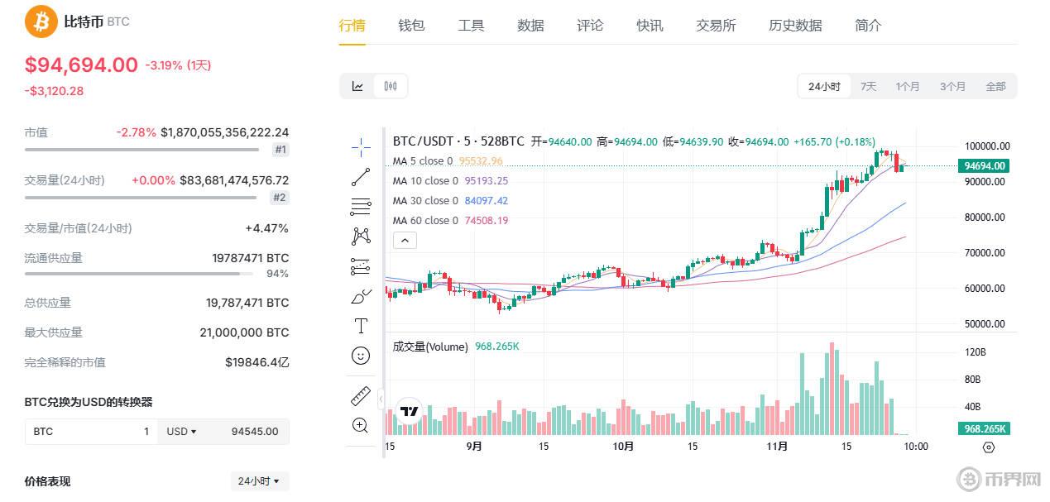The image size is (1050, 502).
Task: Select the crosshair cursor tool
Action: [361, 147]
